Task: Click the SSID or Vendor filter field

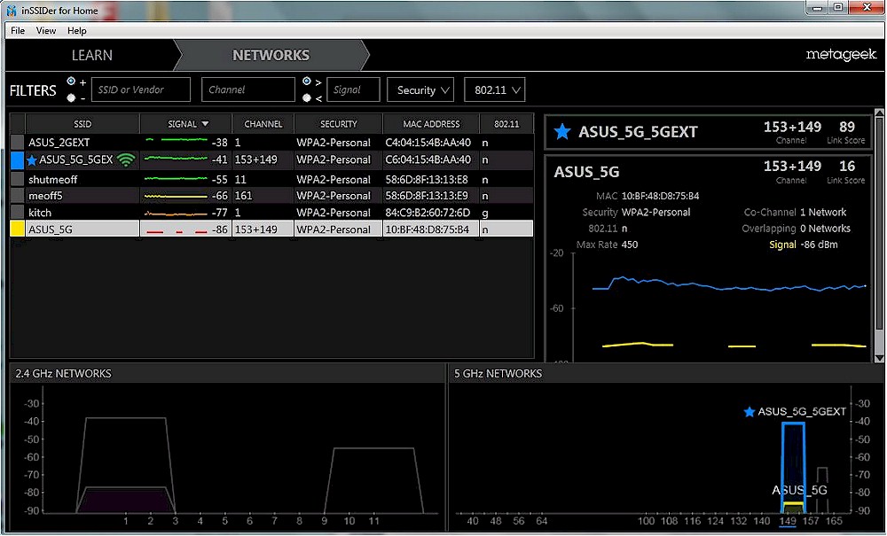Action: click(141, 89)
